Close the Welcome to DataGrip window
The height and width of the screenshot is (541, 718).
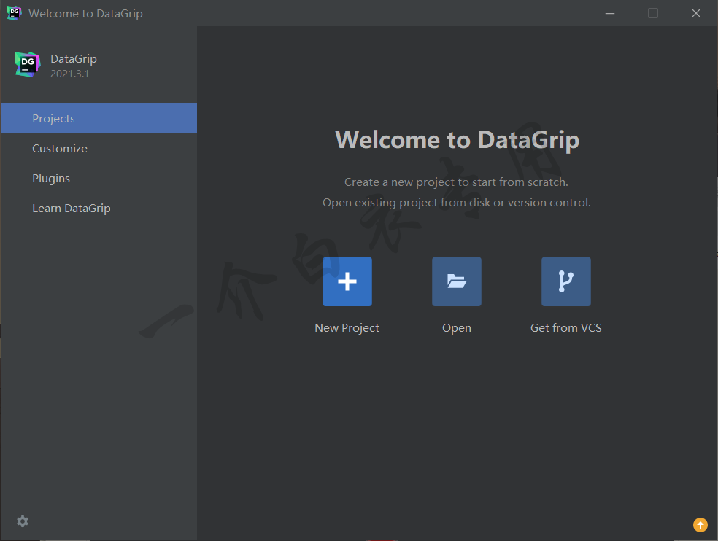point(696,13)
